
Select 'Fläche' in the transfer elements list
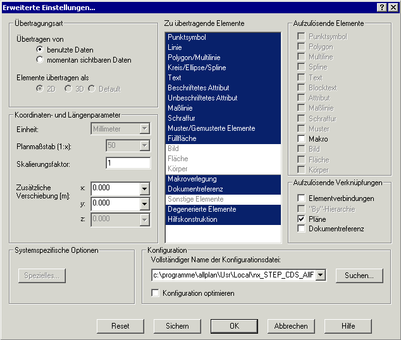click(223, 159)
